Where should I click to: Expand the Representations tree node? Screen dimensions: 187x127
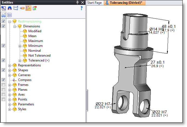pos(10,65)
